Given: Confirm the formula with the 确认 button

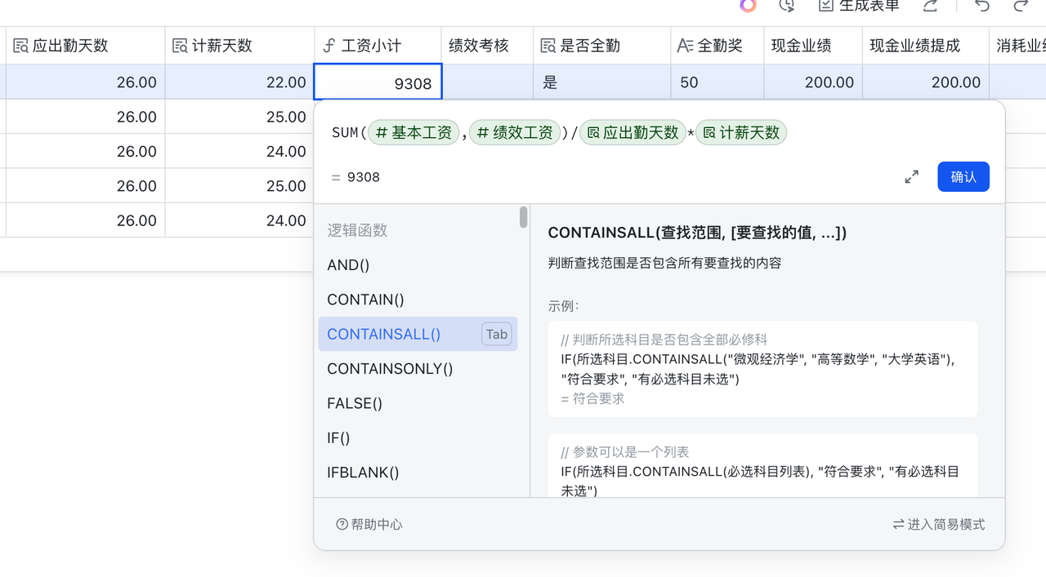Looking at the screenshot, I should tap(963, 176).
